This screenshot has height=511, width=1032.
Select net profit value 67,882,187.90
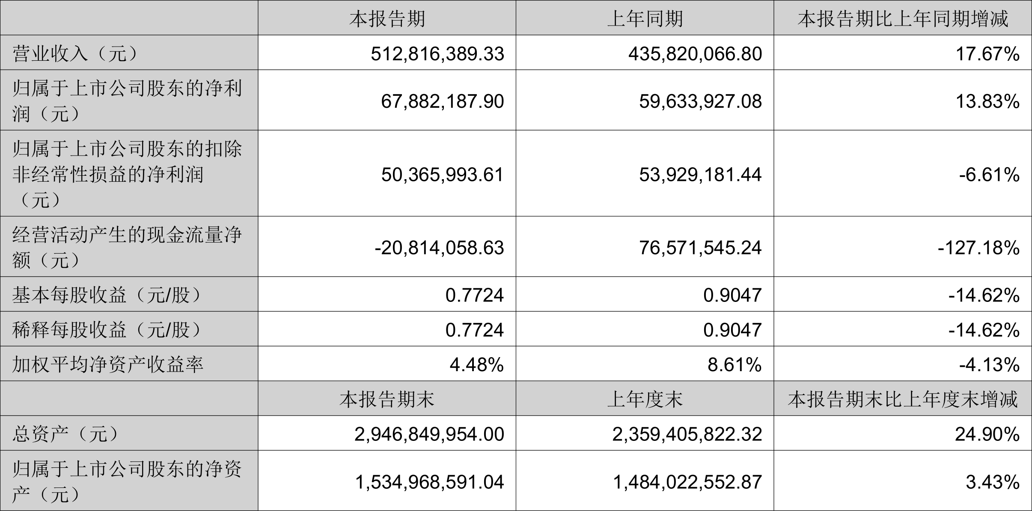tap(443, 101)
